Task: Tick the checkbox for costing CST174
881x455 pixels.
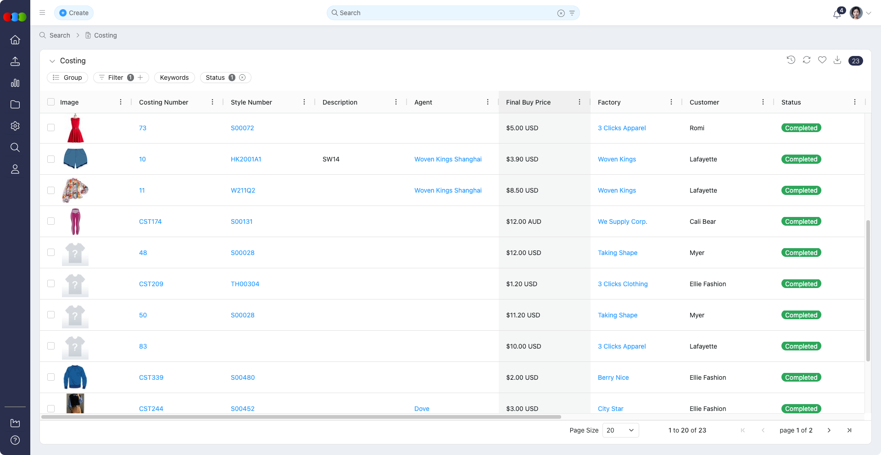Action: click(51, 222)
